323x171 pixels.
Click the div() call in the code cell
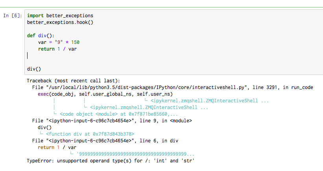coord(34,69)
